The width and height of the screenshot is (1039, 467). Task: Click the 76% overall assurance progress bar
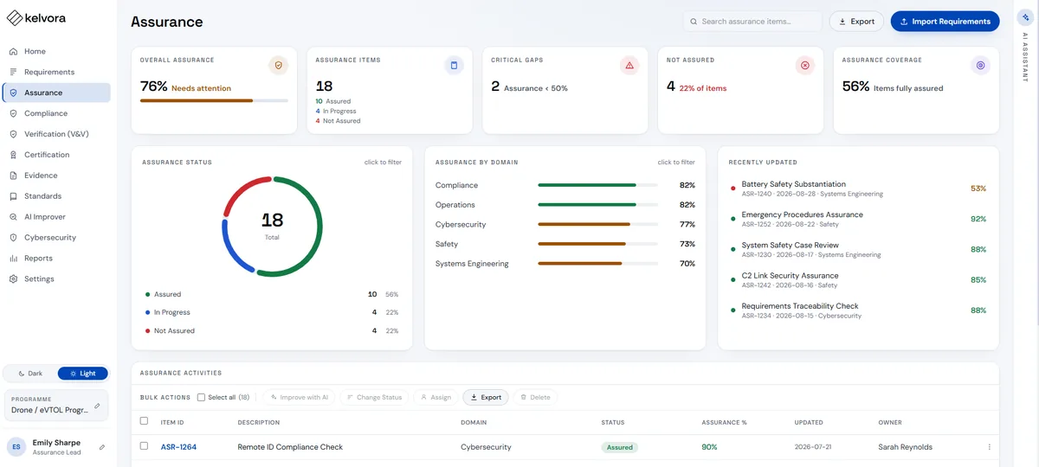tap(214, 100)
